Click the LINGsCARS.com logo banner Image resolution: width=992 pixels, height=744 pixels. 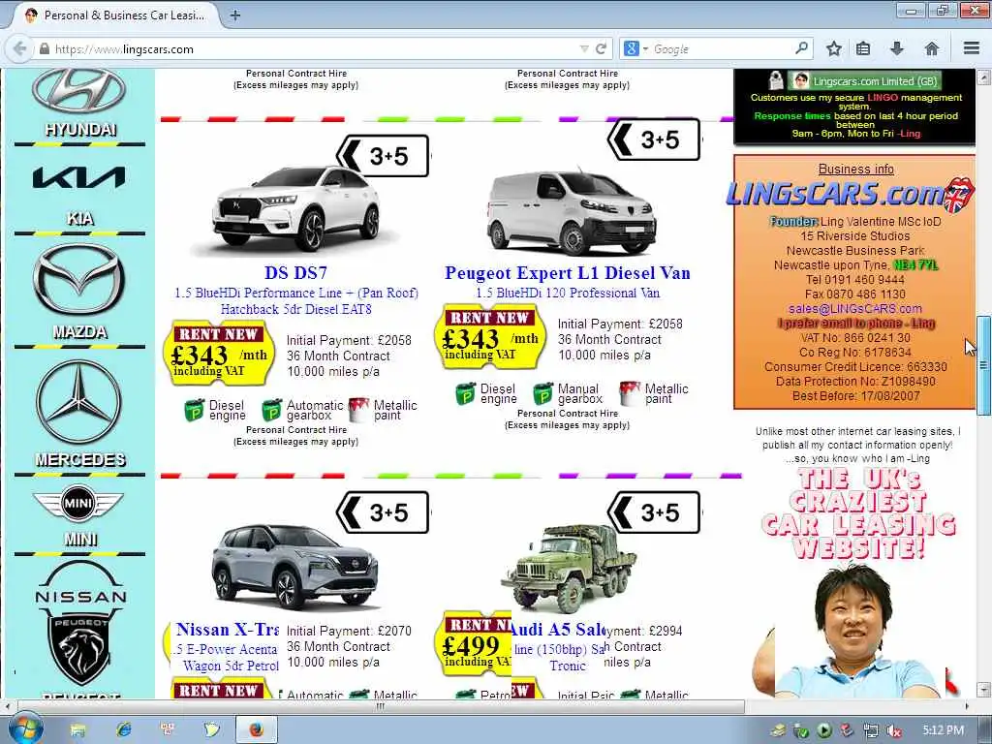pos(849,194)
